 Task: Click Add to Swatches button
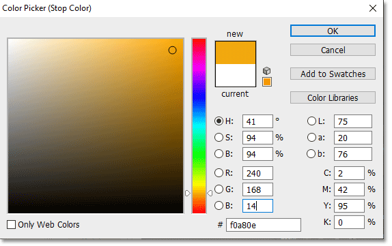pos(333,74)
